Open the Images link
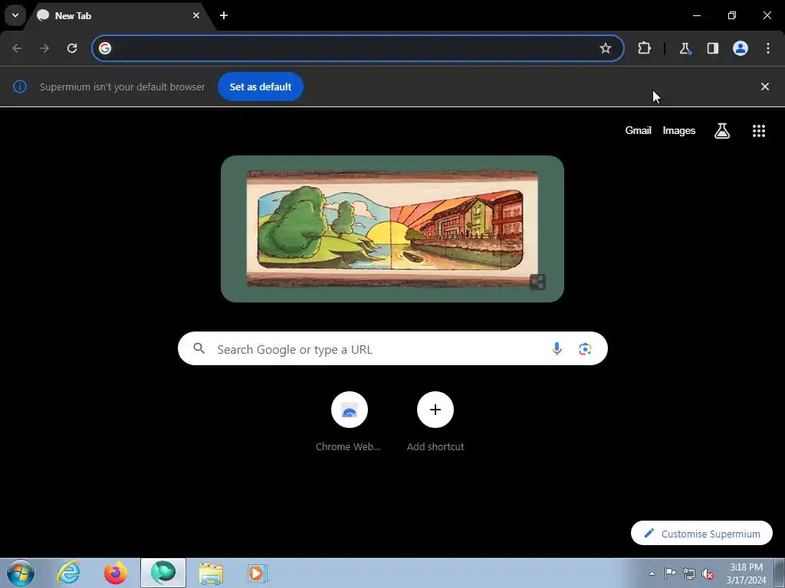This screenshot has height=588, width=785. point(679,130)
